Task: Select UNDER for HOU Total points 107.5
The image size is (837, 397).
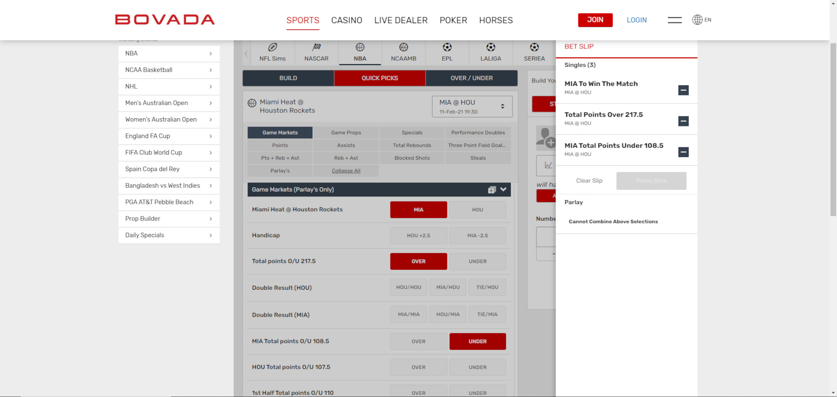Action: coord(477,367)
